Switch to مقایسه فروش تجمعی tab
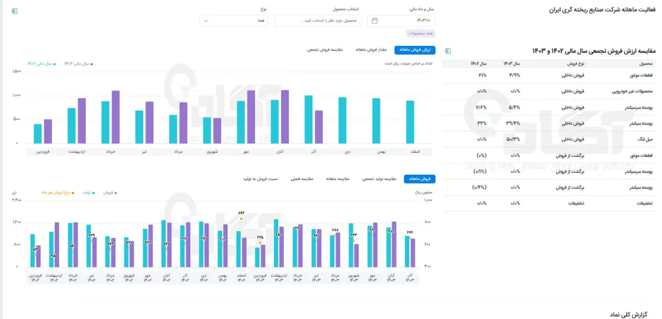662x319 pixels. pyautogui.click(x=325, y=50)
